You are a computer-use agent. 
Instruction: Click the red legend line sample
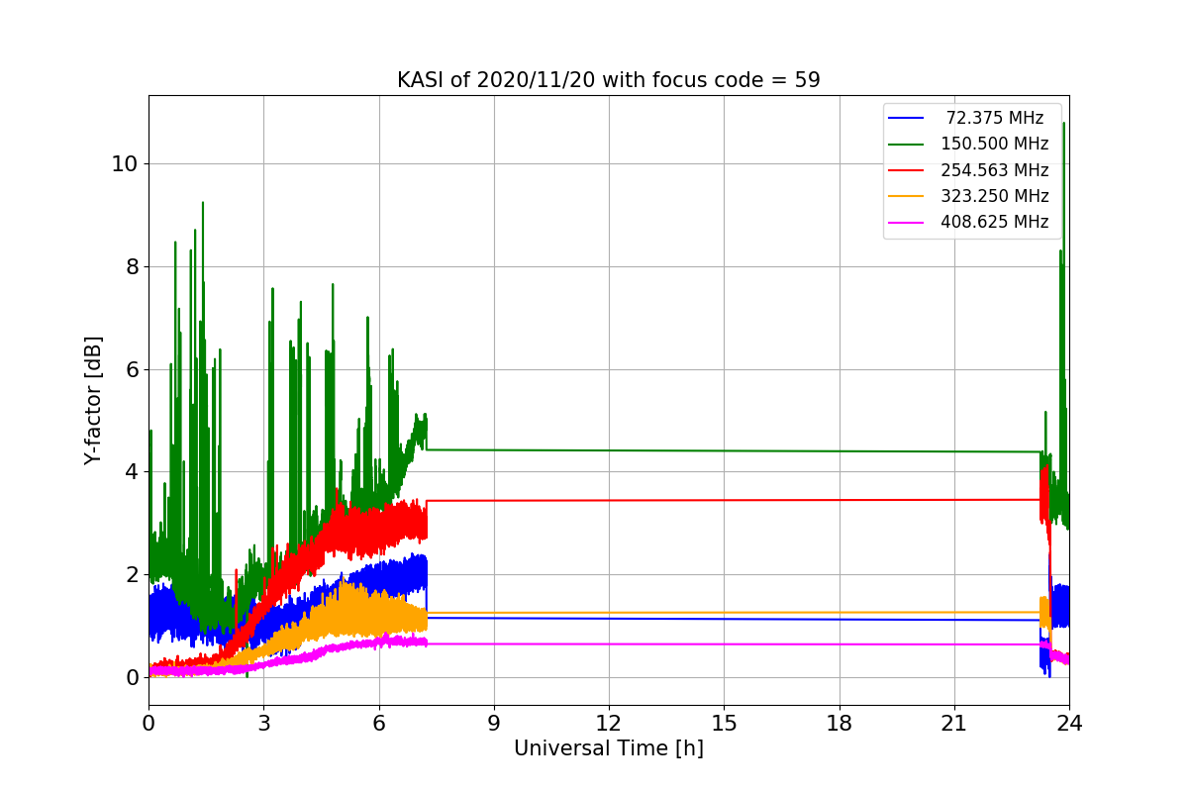pyautogui.click(x=907, y=170)
